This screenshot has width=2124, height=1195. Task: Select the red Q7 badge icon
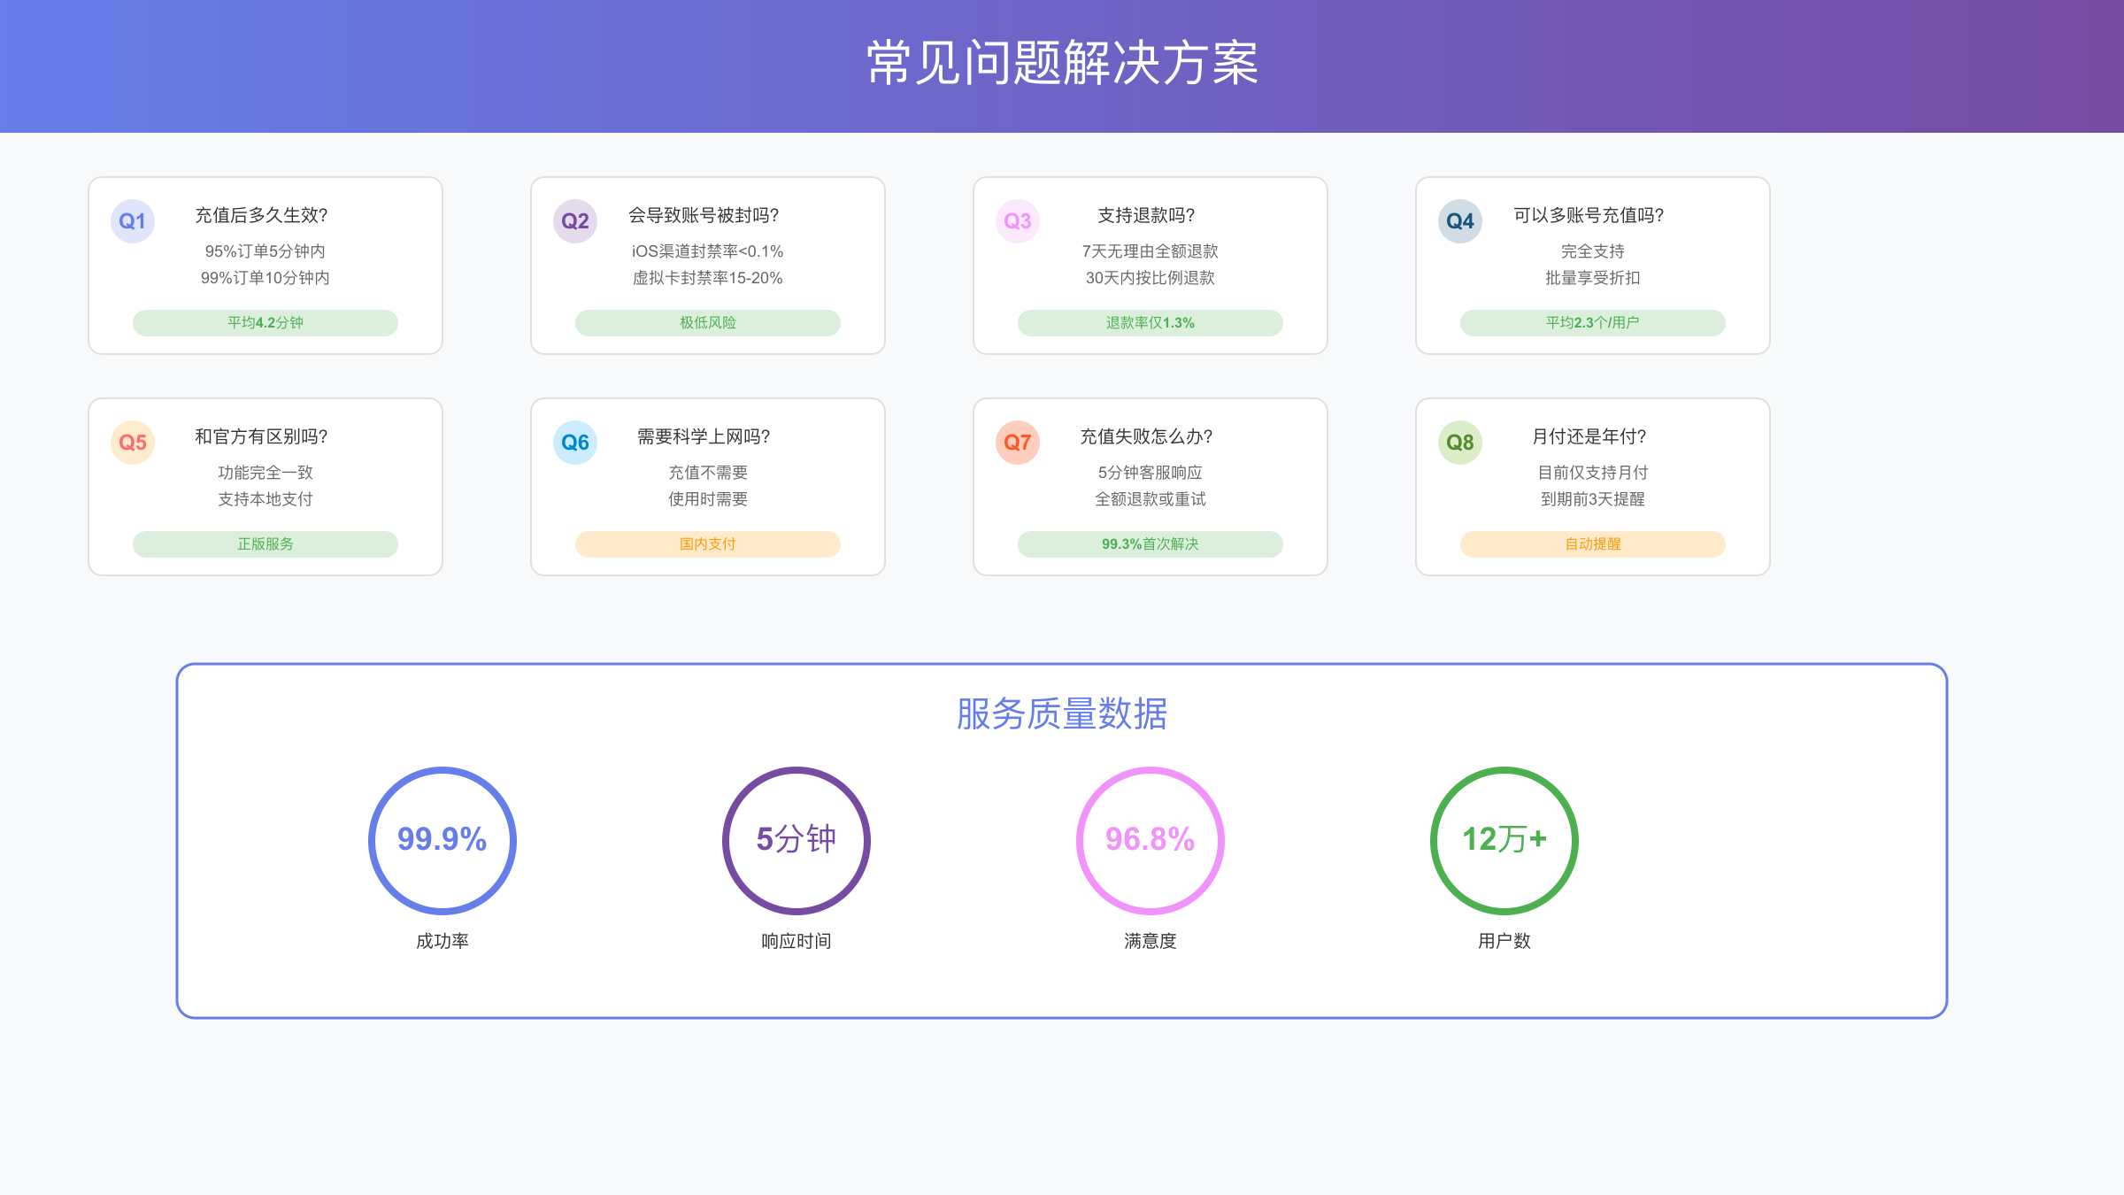(1018, 443)
